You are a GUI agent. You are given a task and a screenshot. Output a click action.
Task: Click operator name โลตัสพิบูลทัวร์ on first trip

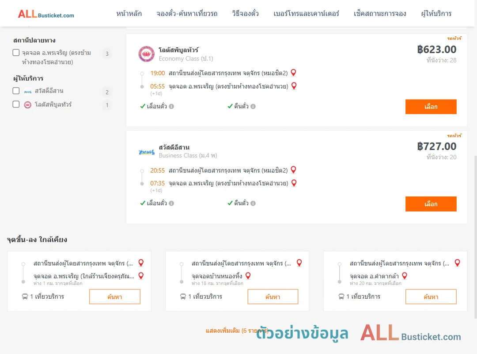pyautogui.click(x=178, y=50)
